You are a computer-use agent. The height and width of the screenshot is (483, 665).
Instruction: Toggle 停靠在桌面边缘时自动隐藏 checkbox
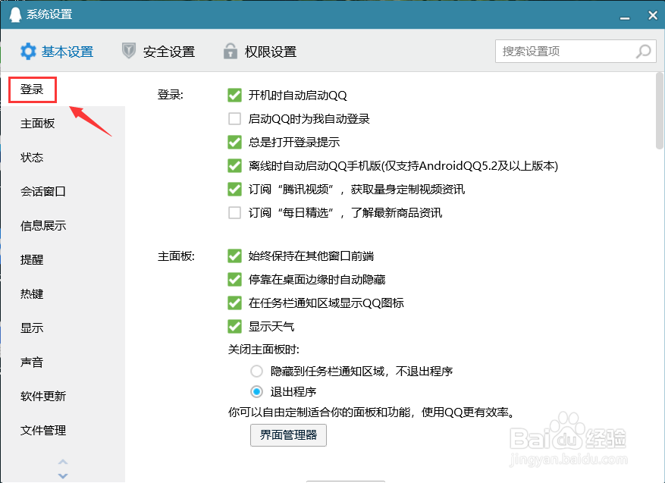pos(234,280)
